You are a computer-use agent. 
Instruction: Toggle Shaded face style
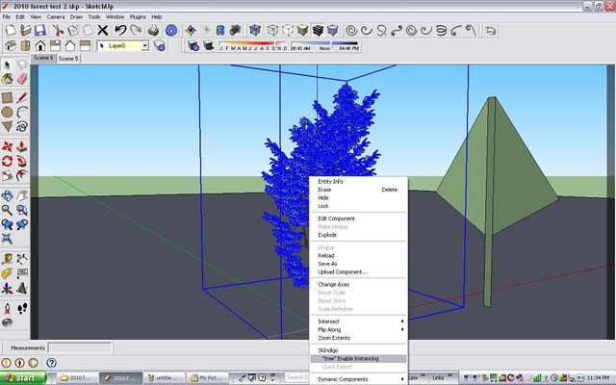[302, 30]
